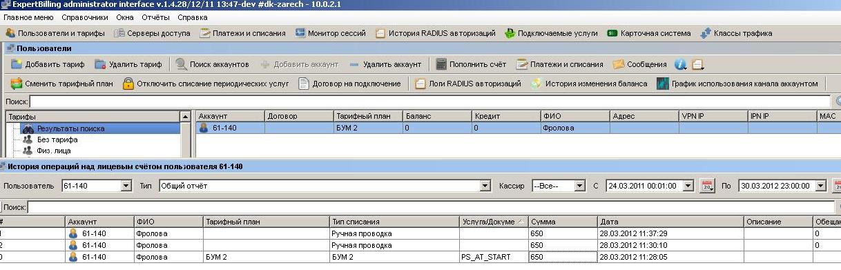
Task: Click Удалить аккаунт
Action: (x=385, y=64)
